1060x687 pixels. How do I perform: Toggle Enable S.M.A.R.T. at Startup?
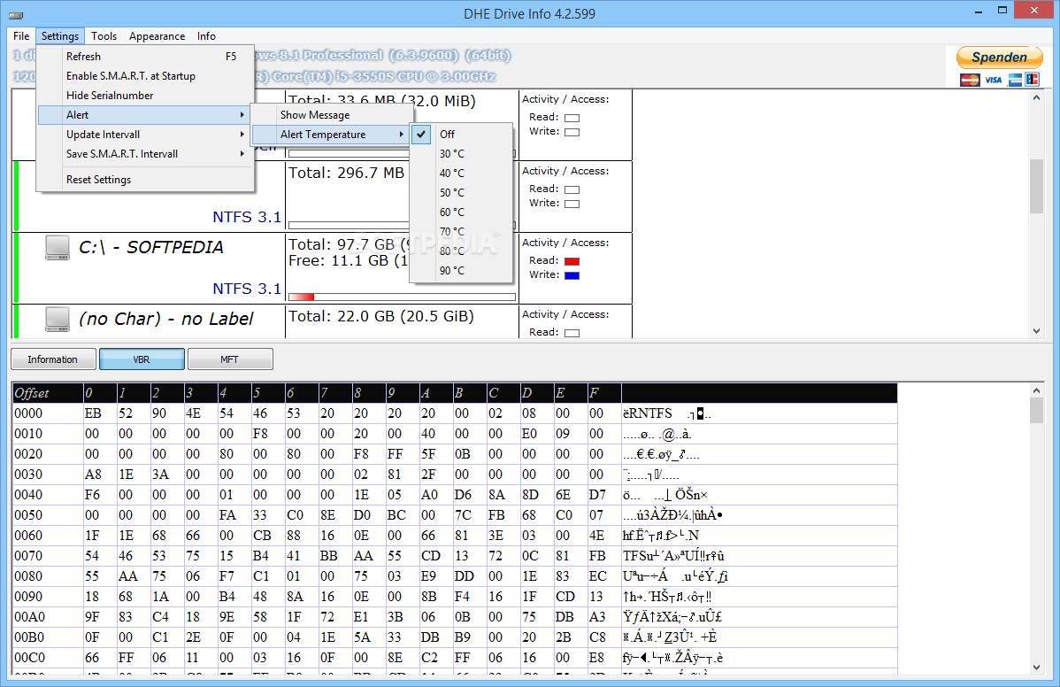click(x=145, y=76)
